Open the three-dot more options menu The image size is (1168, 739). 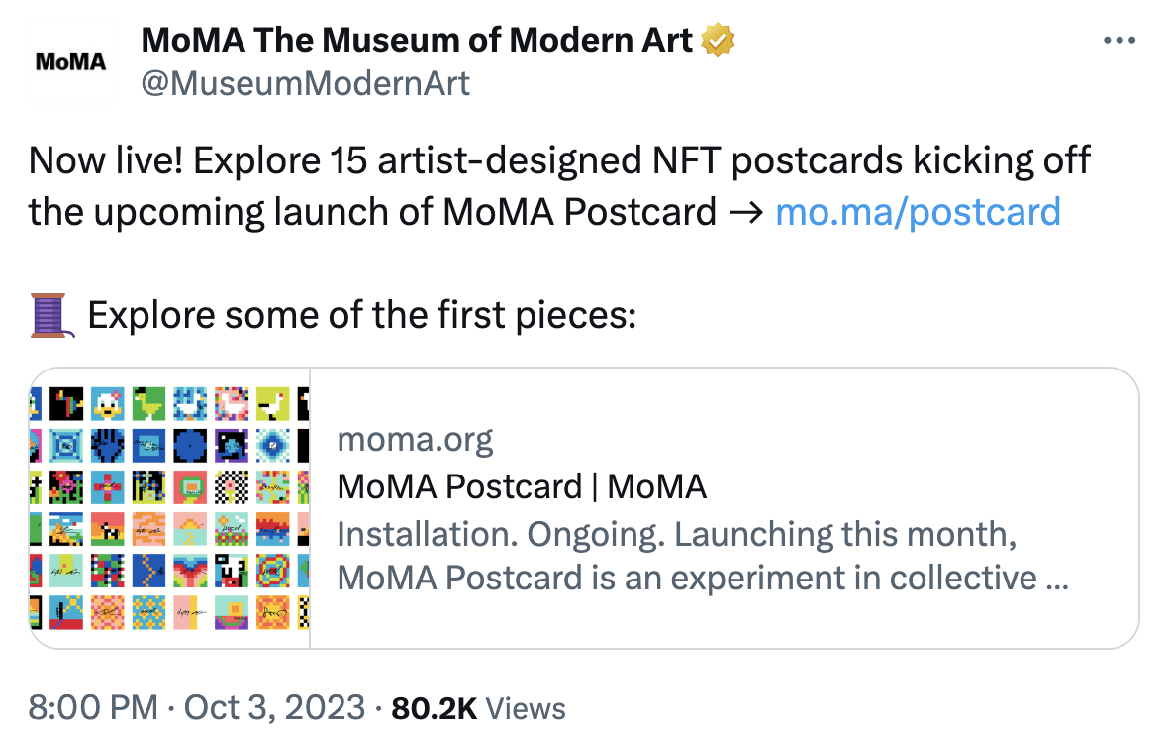[x=1119, y=39]
